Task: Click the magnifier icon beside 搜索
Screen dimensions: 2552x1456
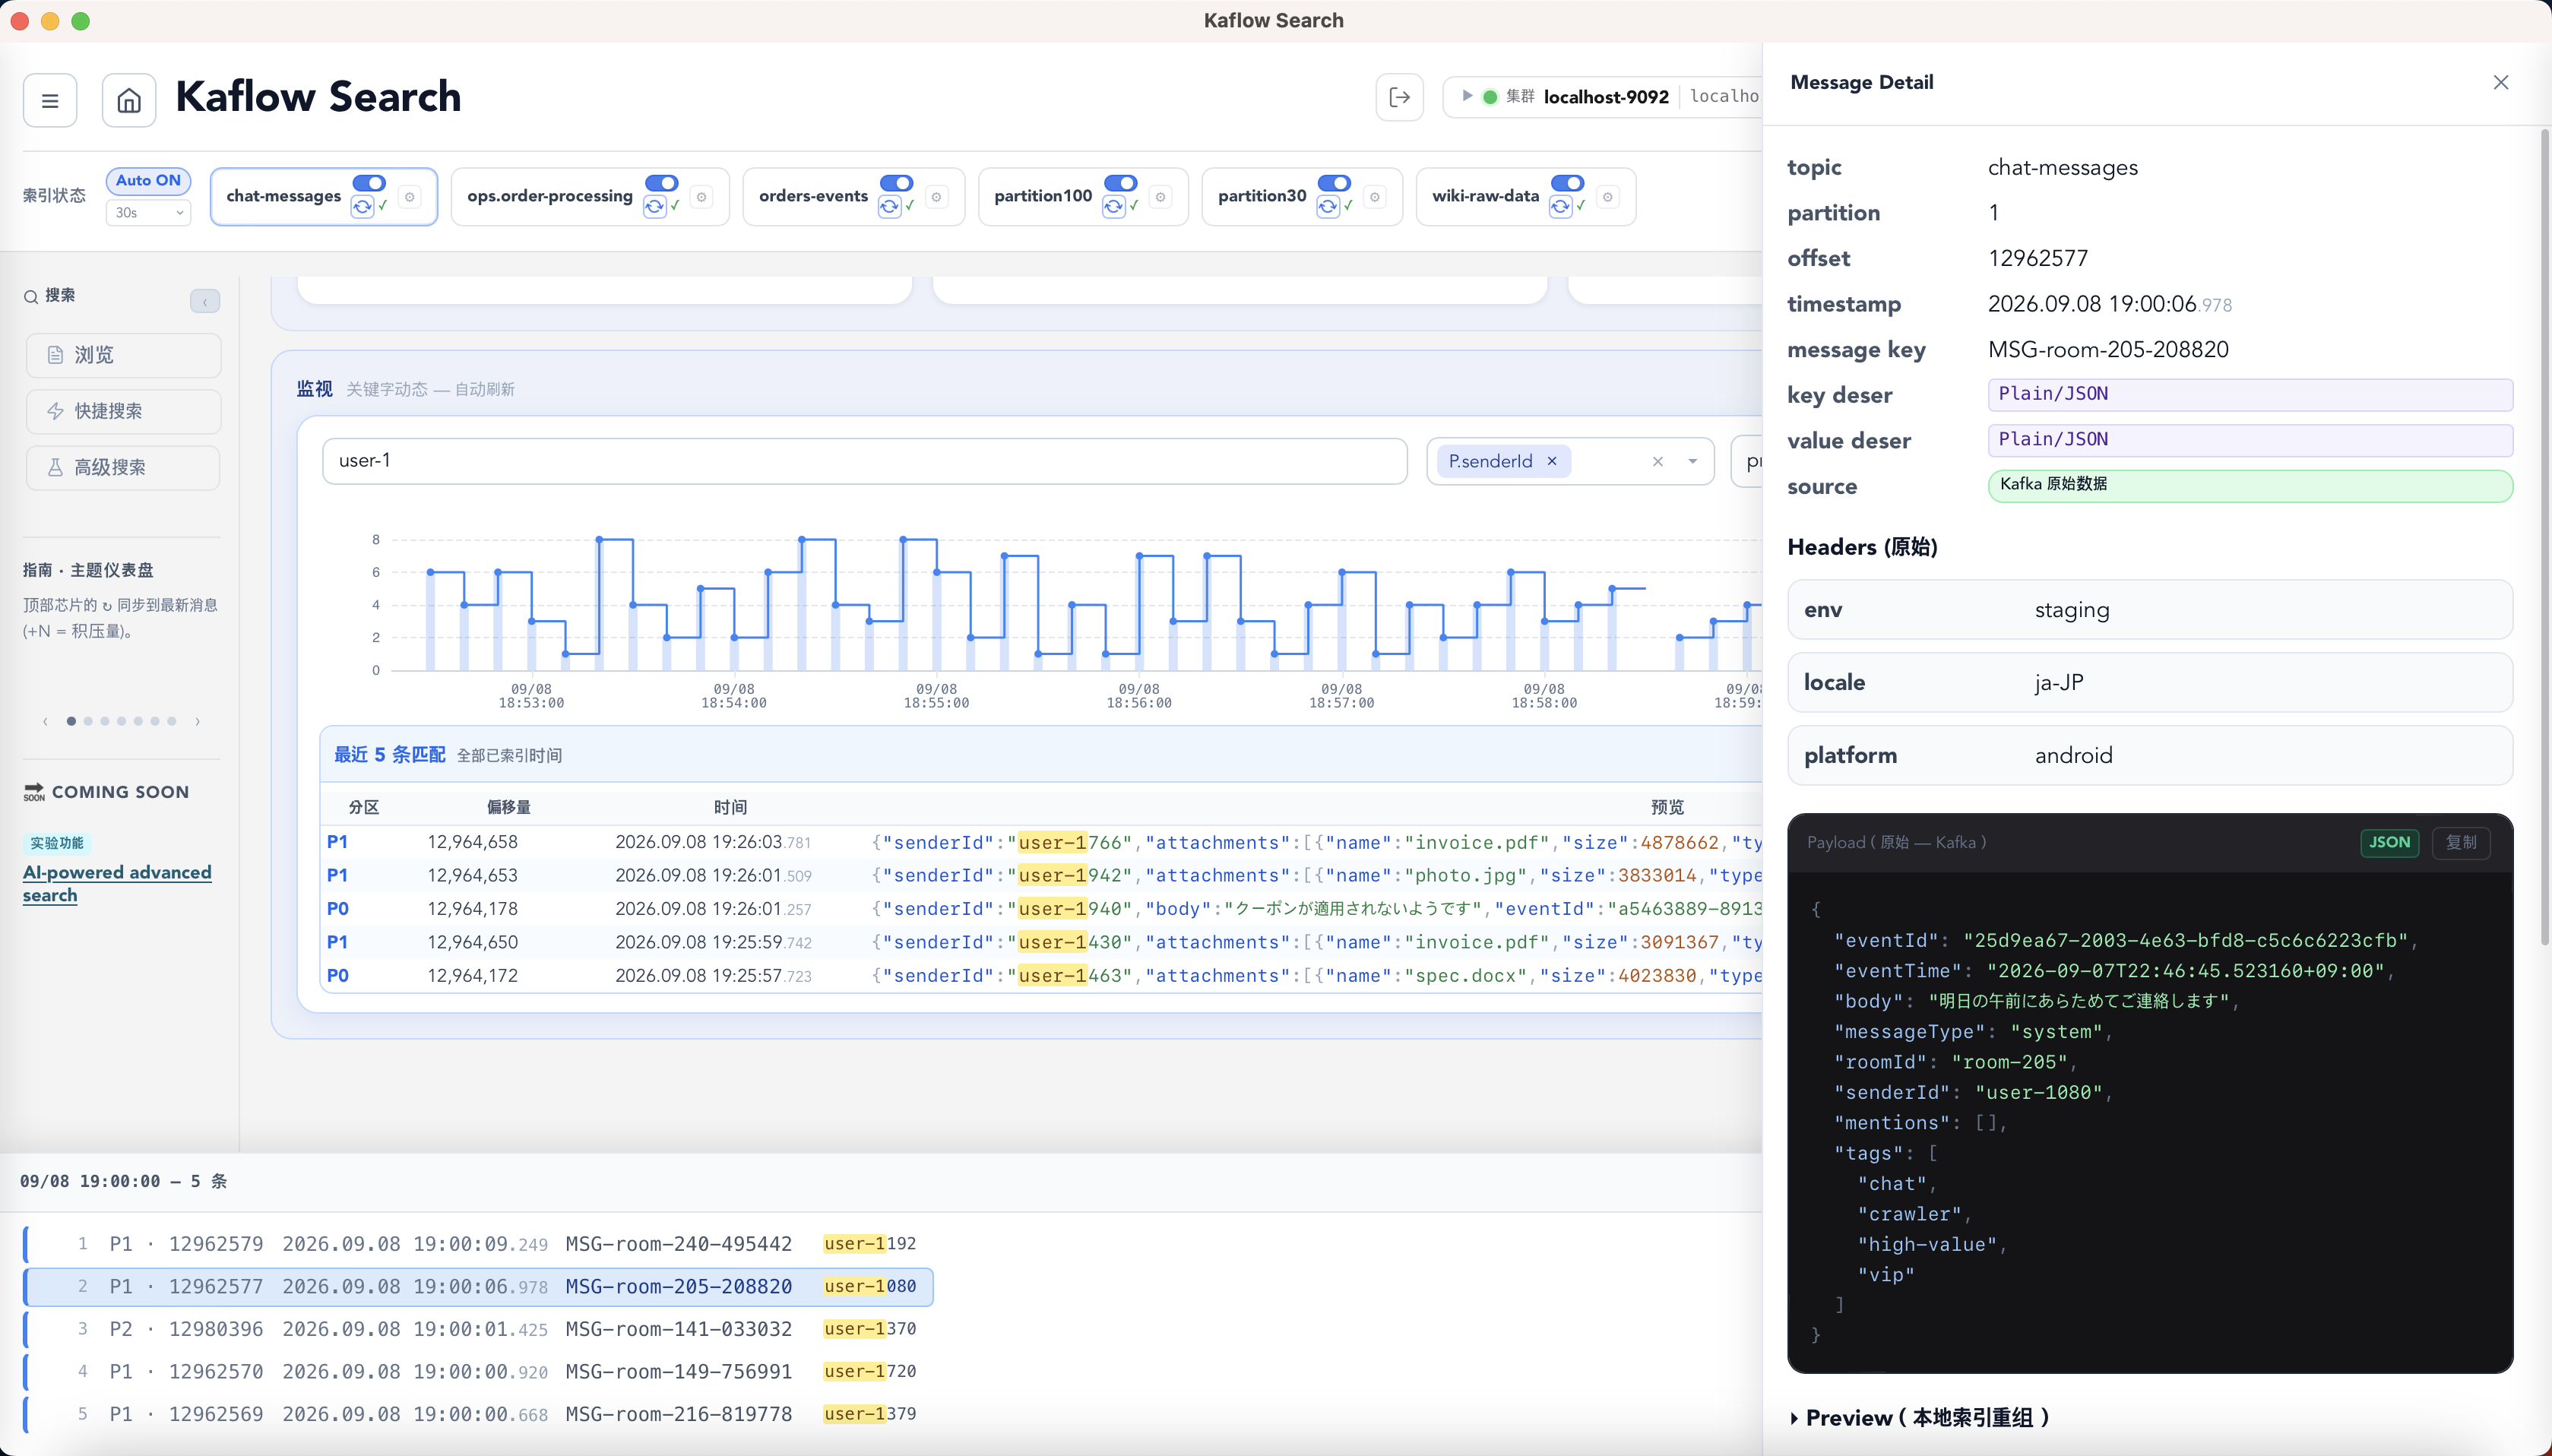Action: (x=31, y=296)
